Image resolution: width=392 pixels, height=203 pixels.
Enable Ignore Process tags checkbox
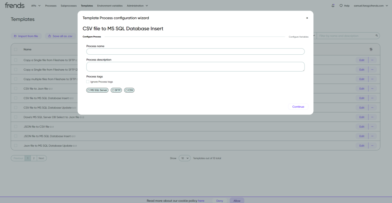click(88, 82)
